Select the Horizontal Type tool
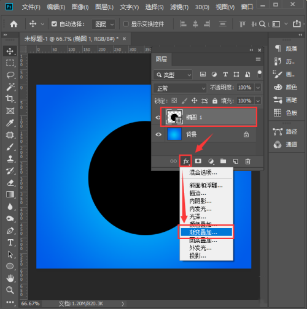Image resolution: width=307 pixels, height=309 pixels. click(10, 243)
